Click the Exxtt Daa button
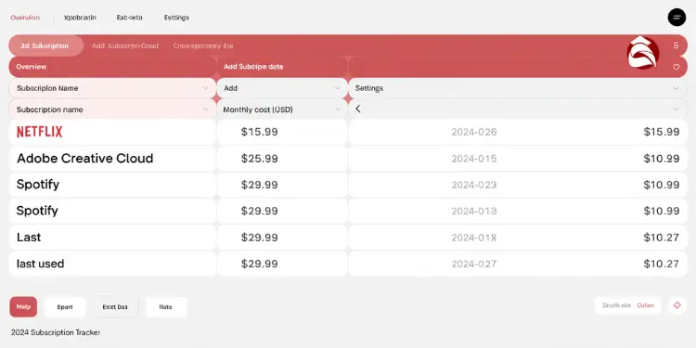 click(x=115, y=307)
